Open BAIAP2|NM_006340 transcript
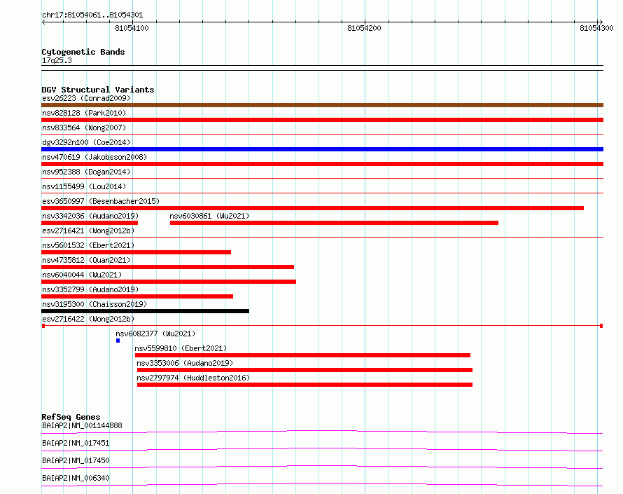The height and width of the screenshot is (494, 623). pos(76,478)
